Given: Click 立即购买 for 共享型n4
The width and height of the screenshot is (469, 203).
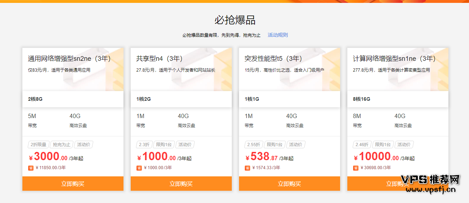Looking at the screenshot, I should (x=181, y=184).
